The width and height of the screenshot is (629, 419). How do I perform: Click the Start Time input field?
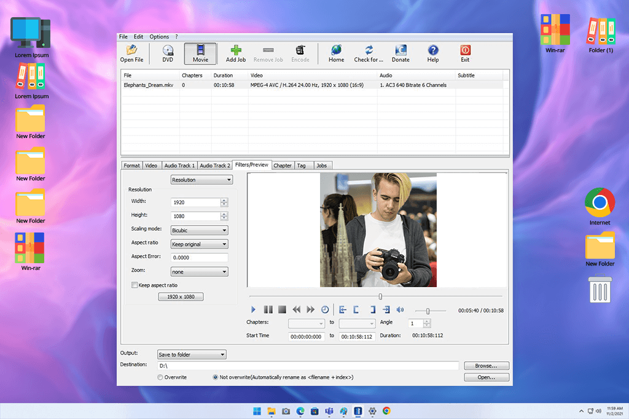tap(306, 337)
